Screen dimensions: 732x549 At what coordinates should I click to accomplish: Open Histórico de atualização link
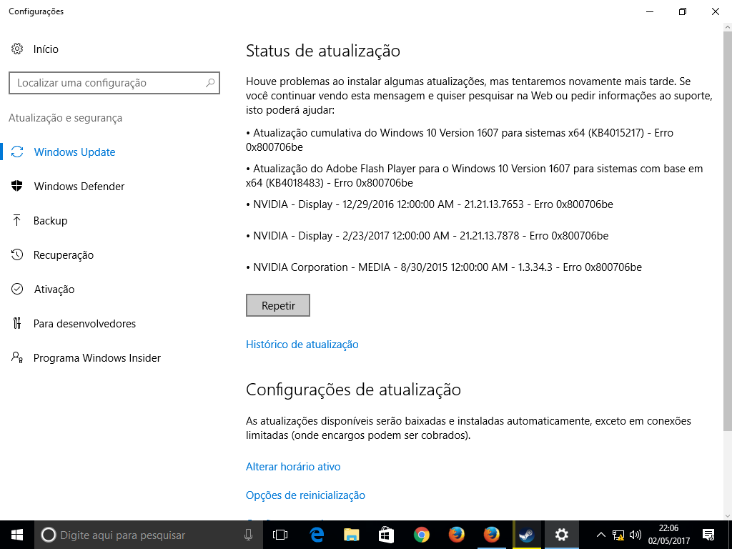point(302,345)
